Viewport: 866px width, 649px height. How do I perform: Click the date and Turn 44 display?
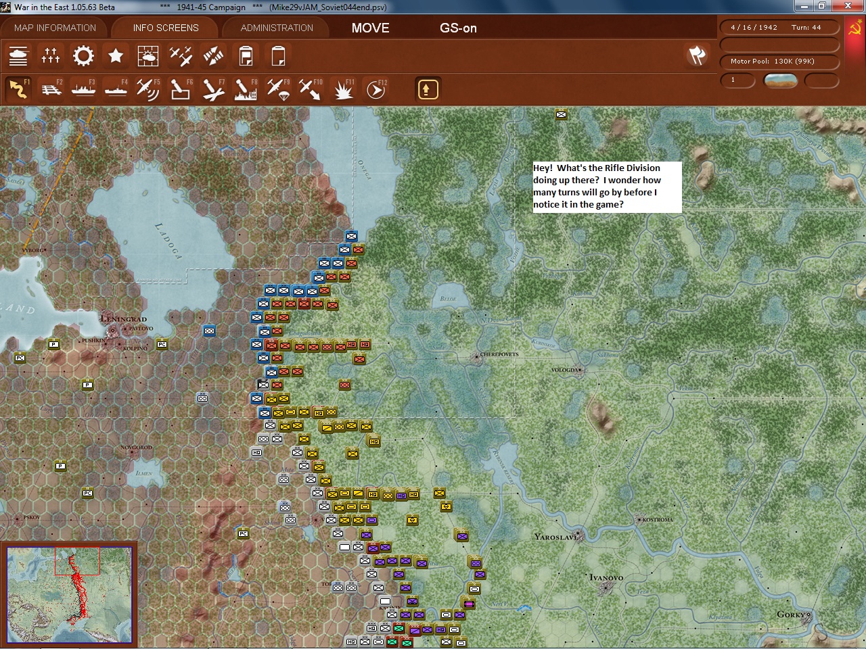[779, 28]
